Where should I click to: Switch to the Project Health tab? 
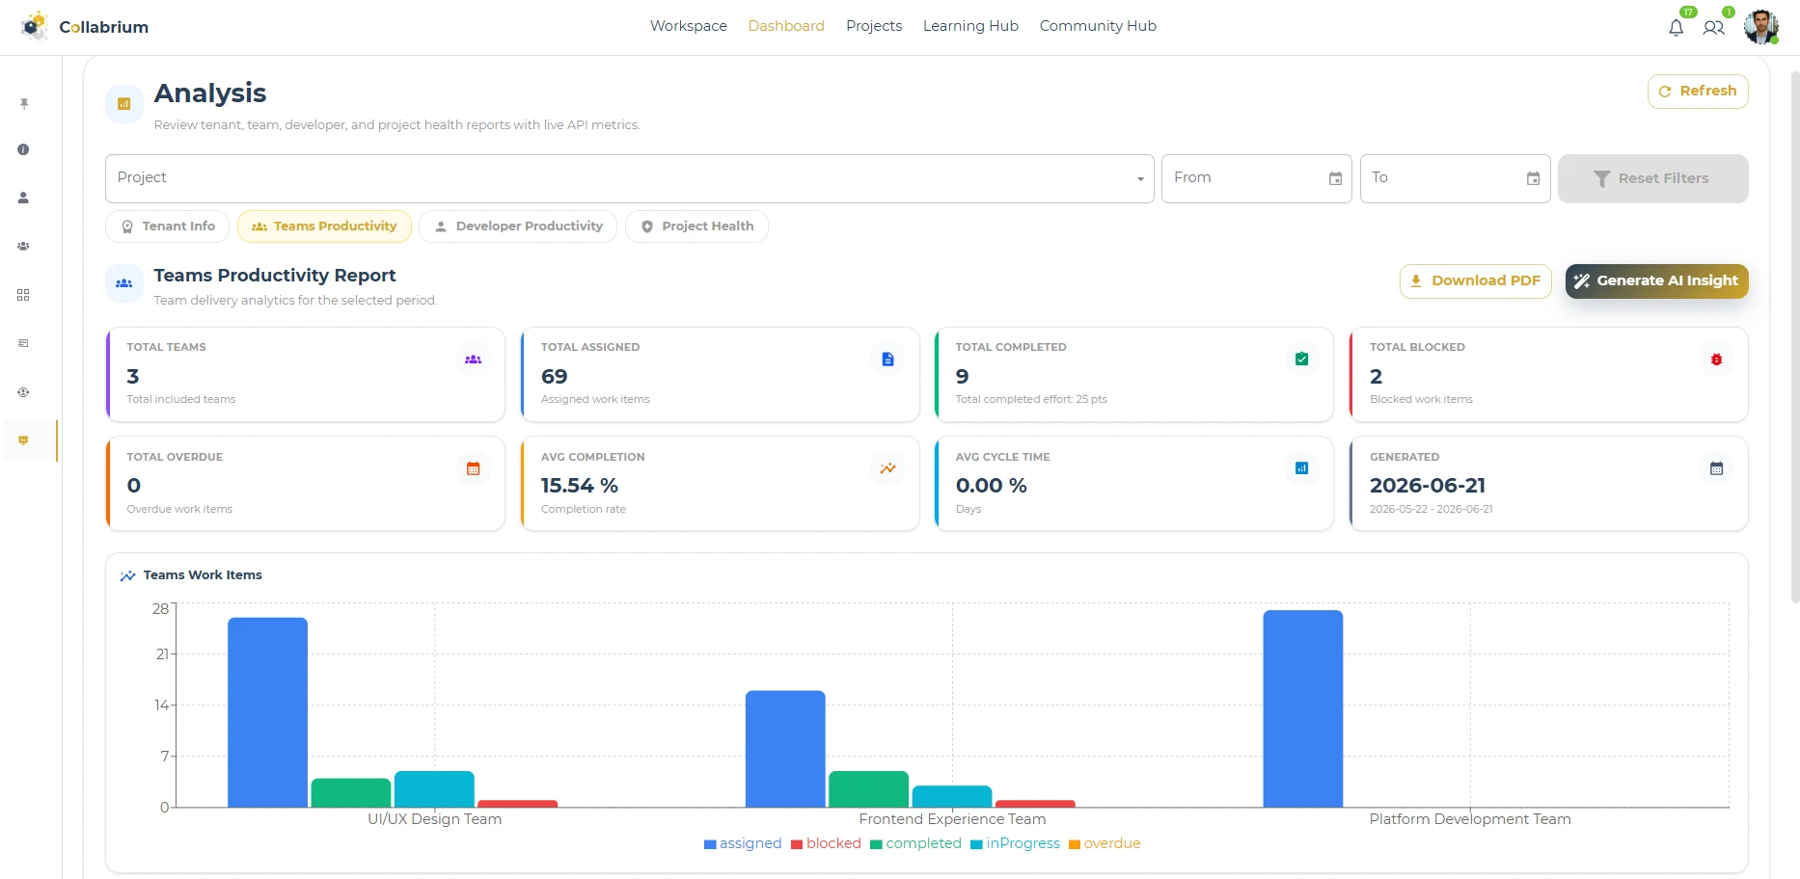coord(696,226)
